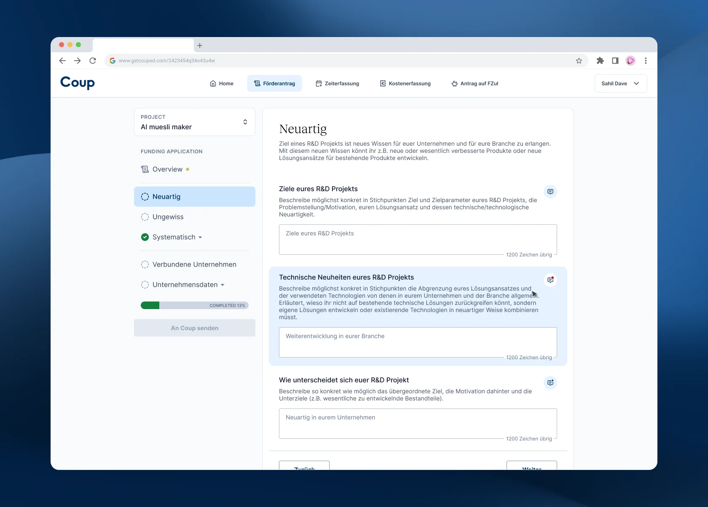Open comment icon for Technische Neuheiten section

click(550, 280)
